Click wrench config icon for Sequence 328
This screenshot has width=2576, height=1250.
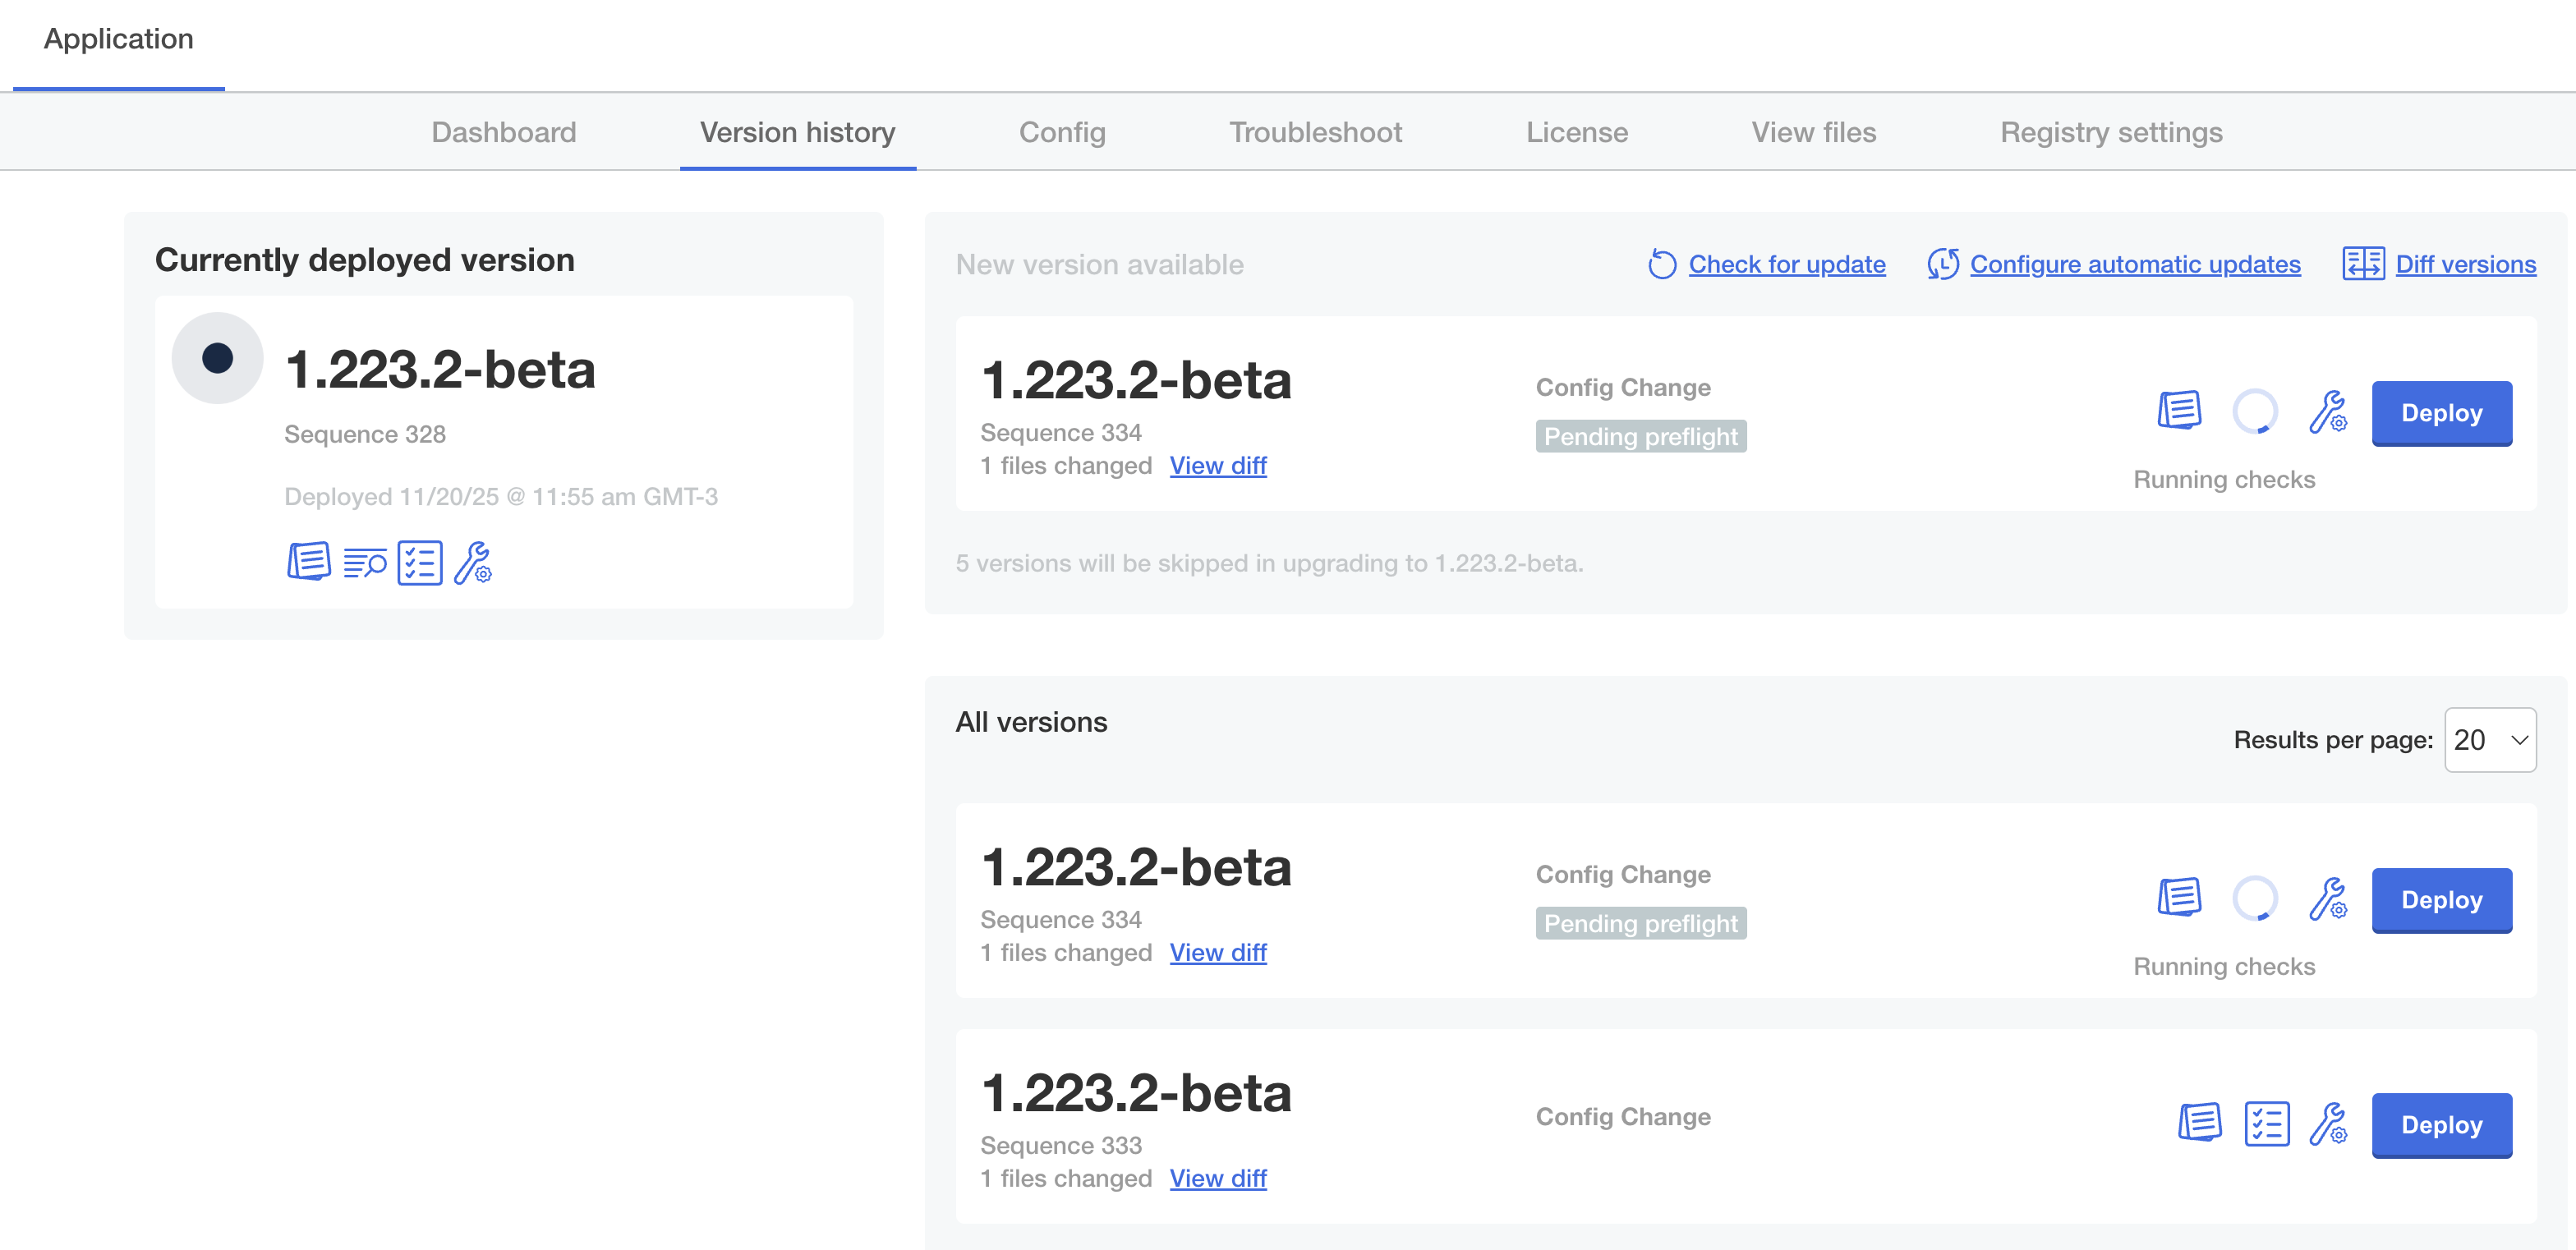(473, 563)
